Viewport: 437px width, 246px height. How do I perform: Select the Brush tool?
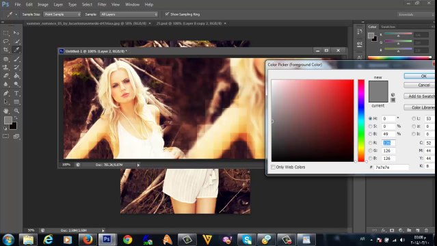[x=16, y=59]
